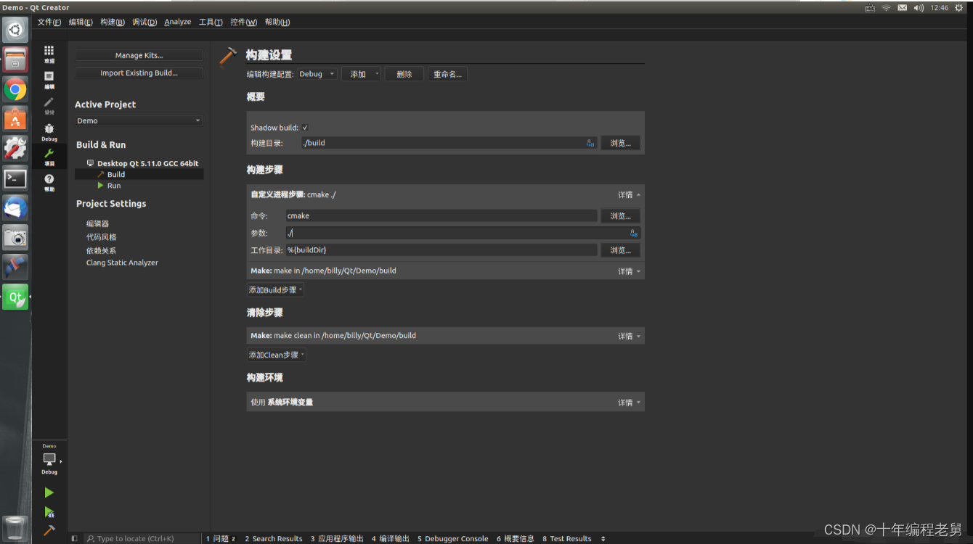This screenshot has width=973, height=544.
Task: Start debugging with the debug run icon
Action: point(49,513)
